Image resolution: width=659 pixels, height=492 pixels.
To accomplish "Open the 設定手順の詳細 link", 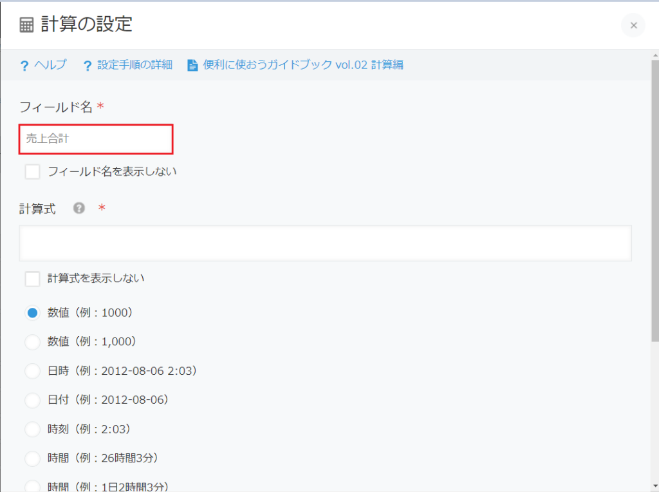I will click(135, 65).
